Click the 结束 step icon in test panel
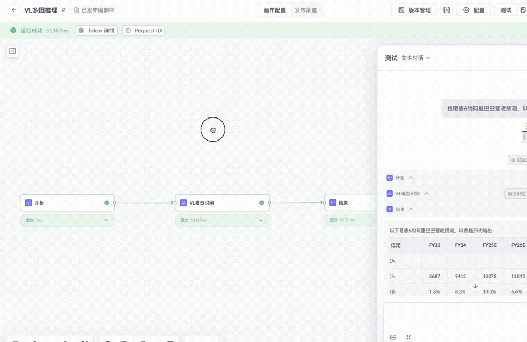This screenshot has height=342, width=527. click(390, 209)
